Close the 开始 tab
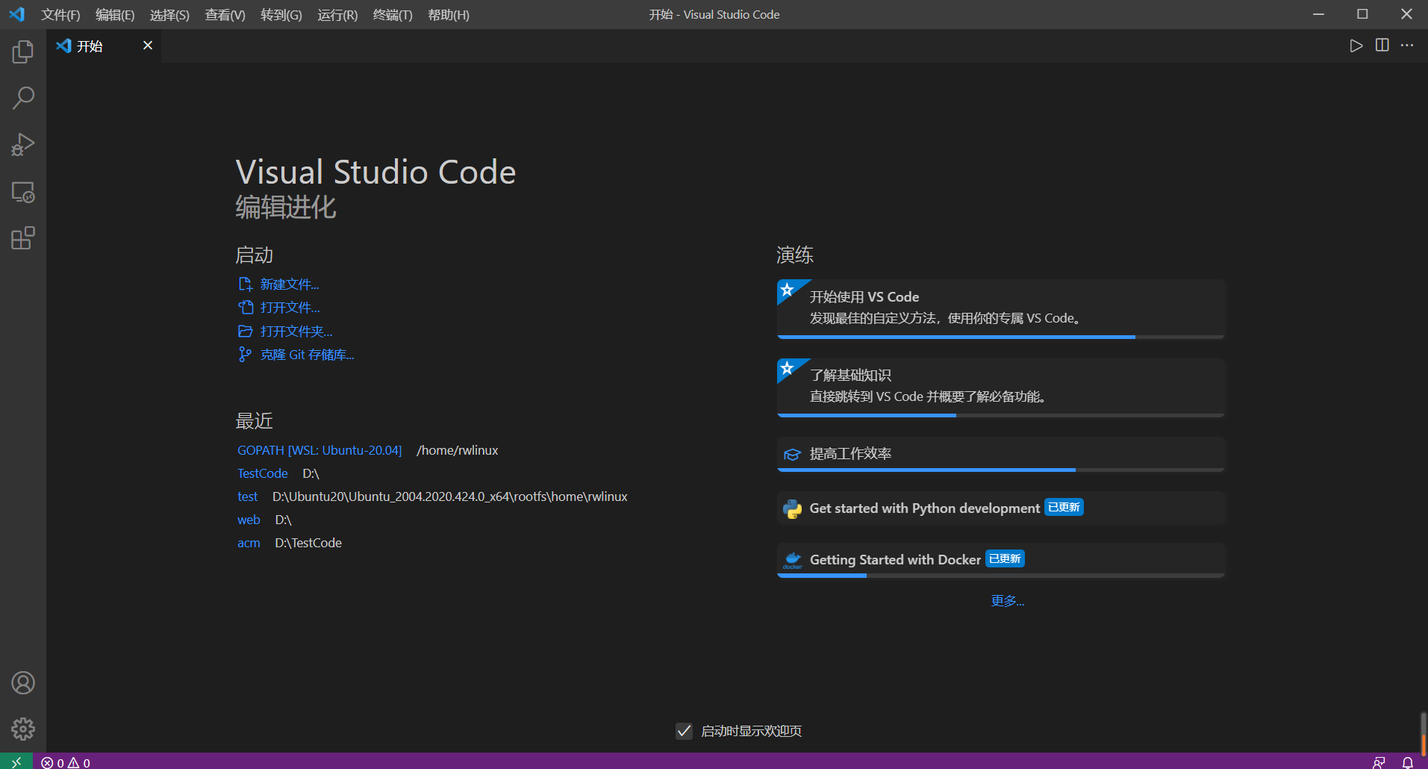 pos(148,46)
